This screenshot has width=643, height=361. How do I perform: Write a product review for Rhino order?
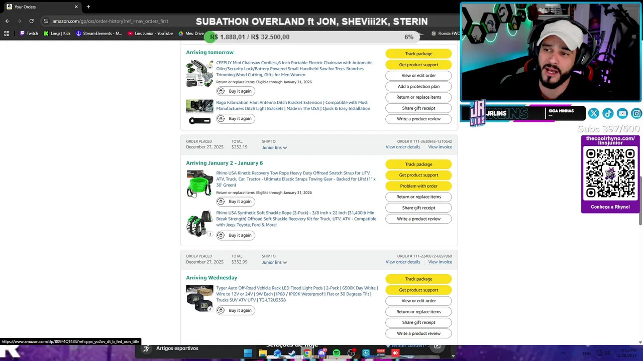418,219
